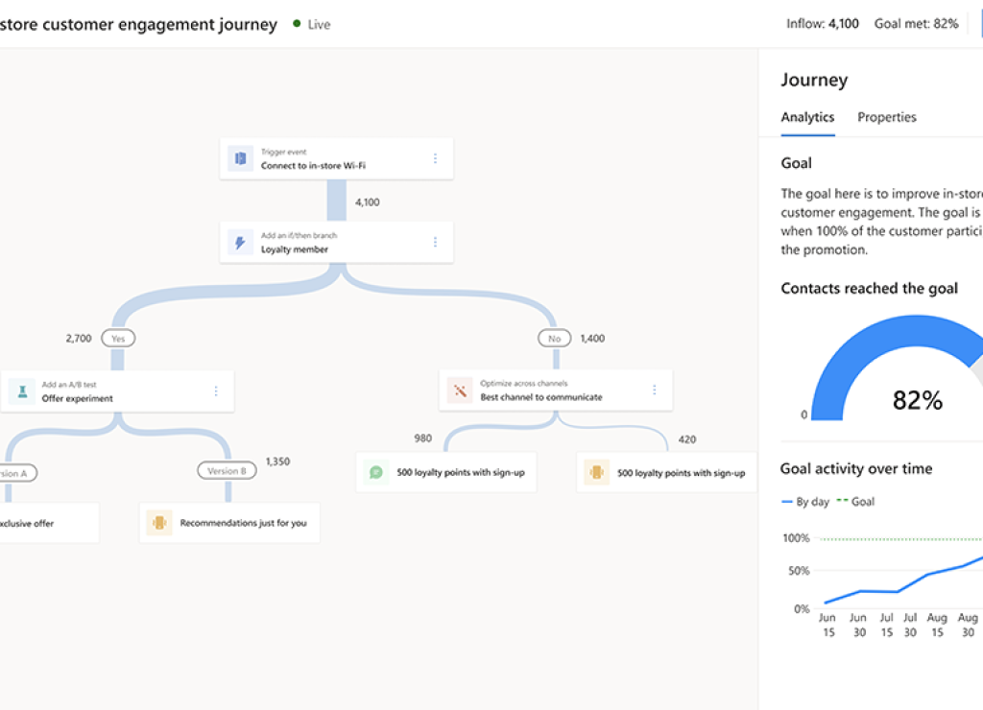
Task: Click the 980 branch count
Action: pos(423,438)
